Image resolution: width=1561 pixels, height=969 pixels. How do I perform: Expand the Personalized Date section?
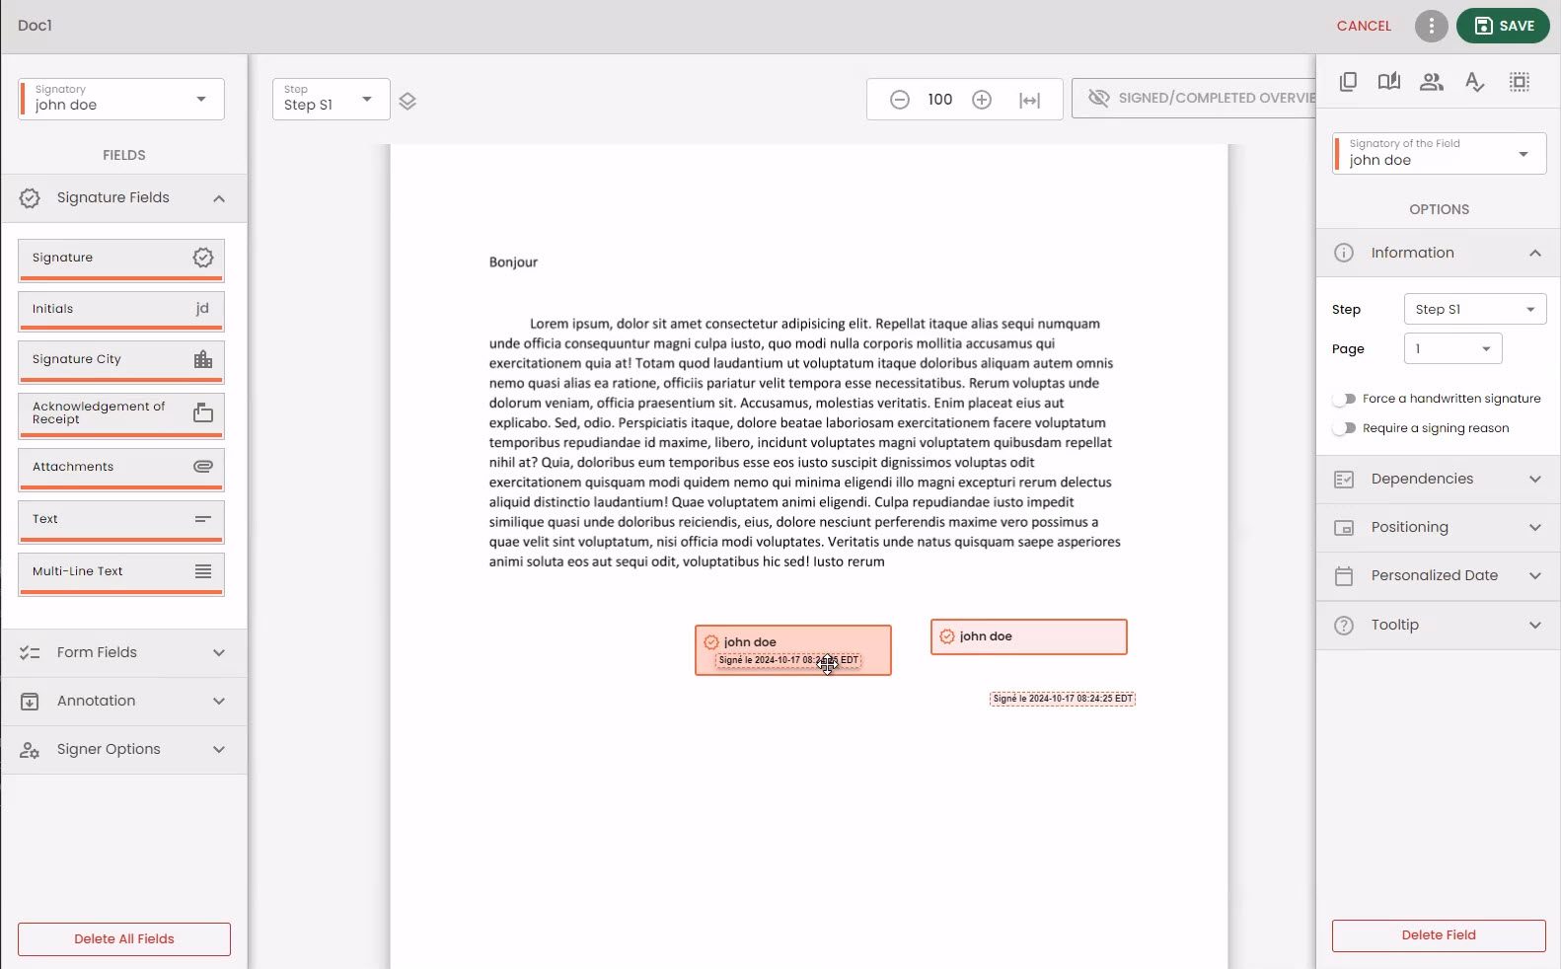point(1535,575)
